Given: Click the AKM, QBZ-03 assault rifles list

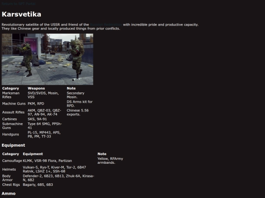Looking at the screenshot, I should pos(44,112).
